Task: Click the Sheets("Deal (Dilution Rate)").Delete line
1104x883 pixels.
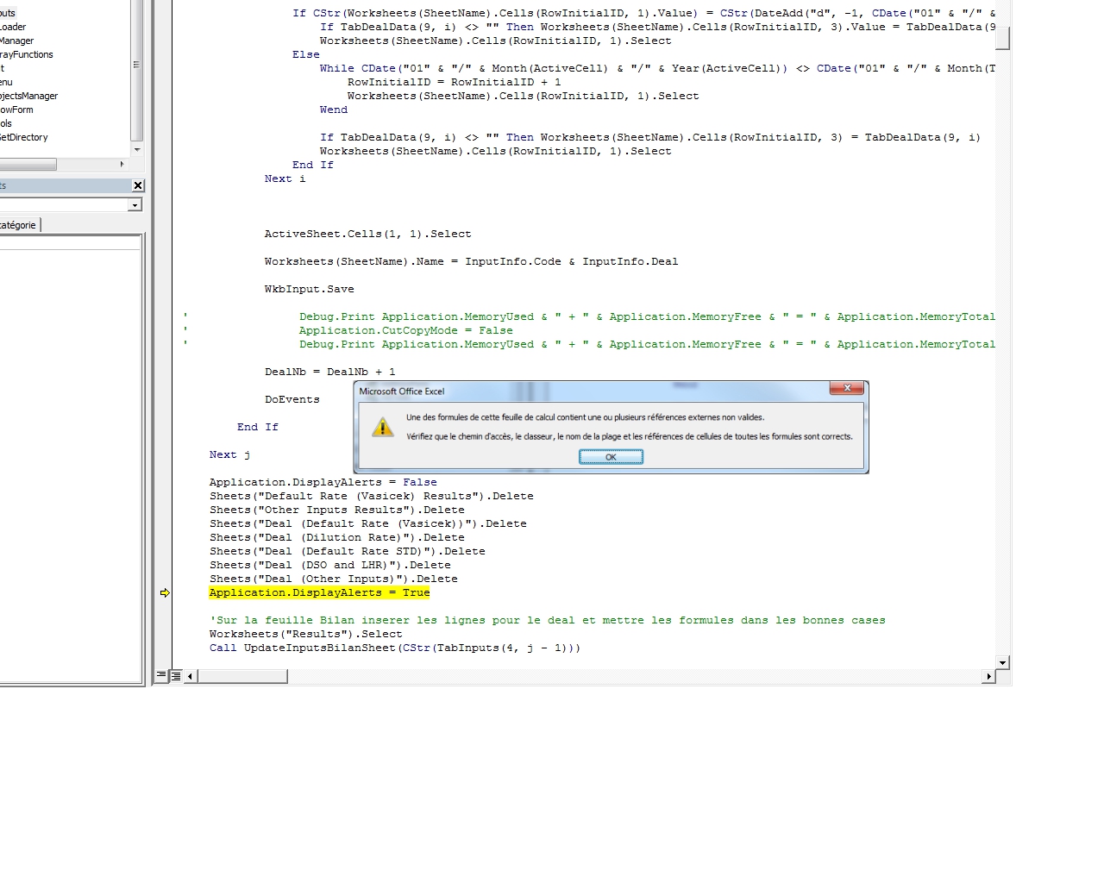Action: click(x=336, y=537)
